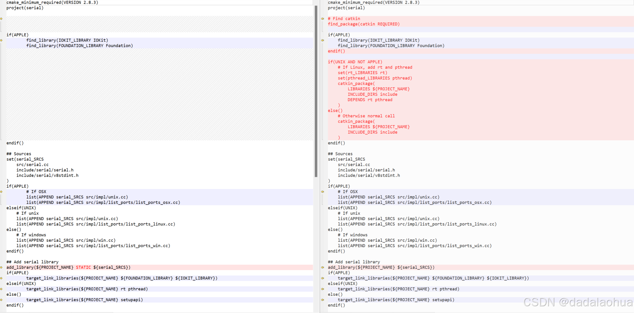This screenshot has height=313, width=634.
Task: Click the right-pane merge arrow beside '# Find catkin'
Action: pyautogui.click(x=323, y=19)
